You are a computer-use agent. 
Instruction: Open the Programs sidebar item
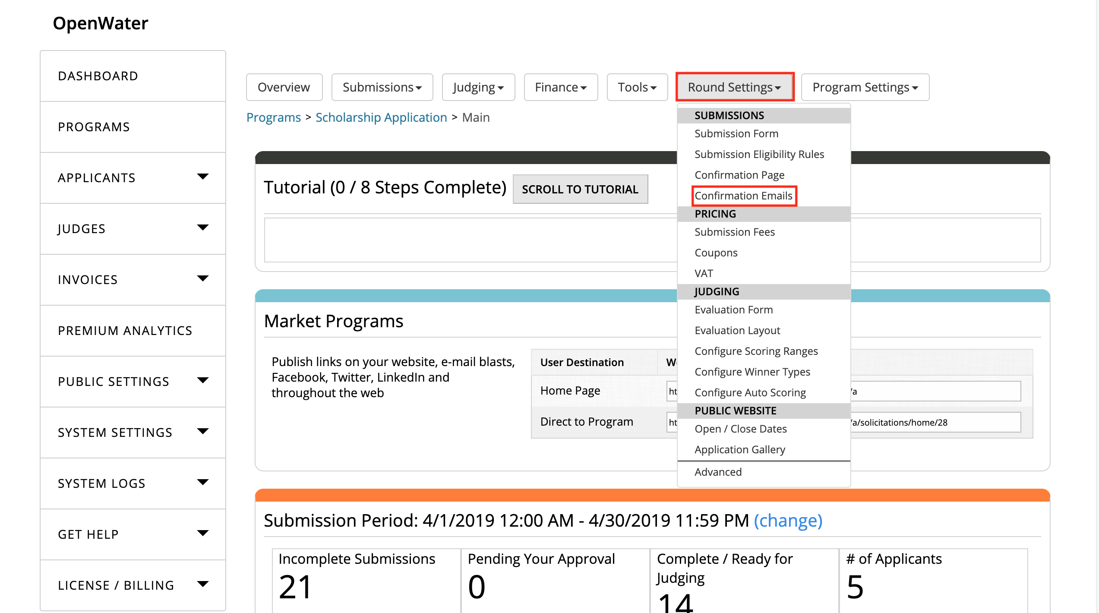pos(133,127)
